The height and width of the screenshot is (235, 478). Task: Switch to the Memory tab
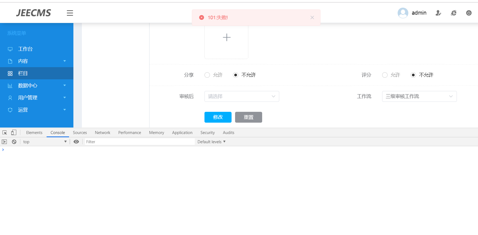[157, 133]
